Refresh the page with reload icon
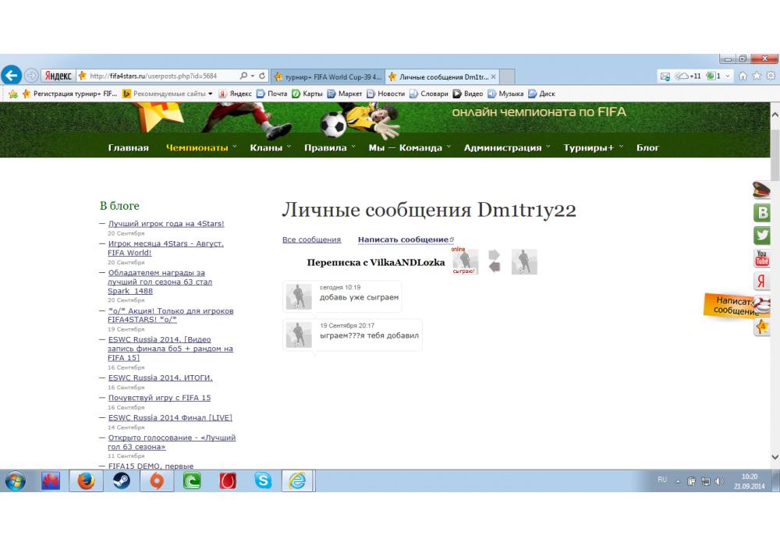 point(262,76)
